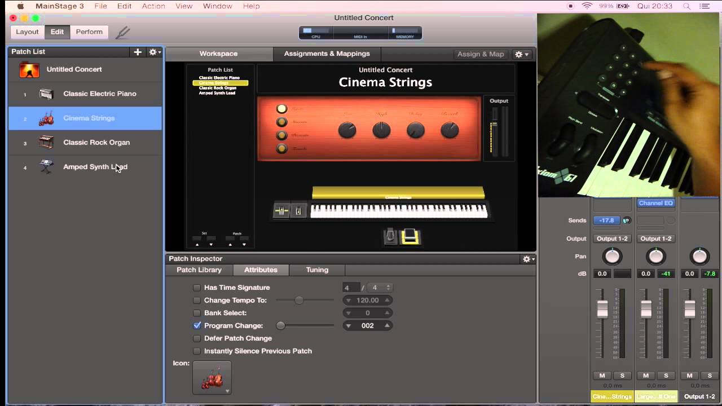The width and height of the screenshot is (722, 406).
Task: Click the modulation wheel beside the workspace keyboard
Action: 298,211
